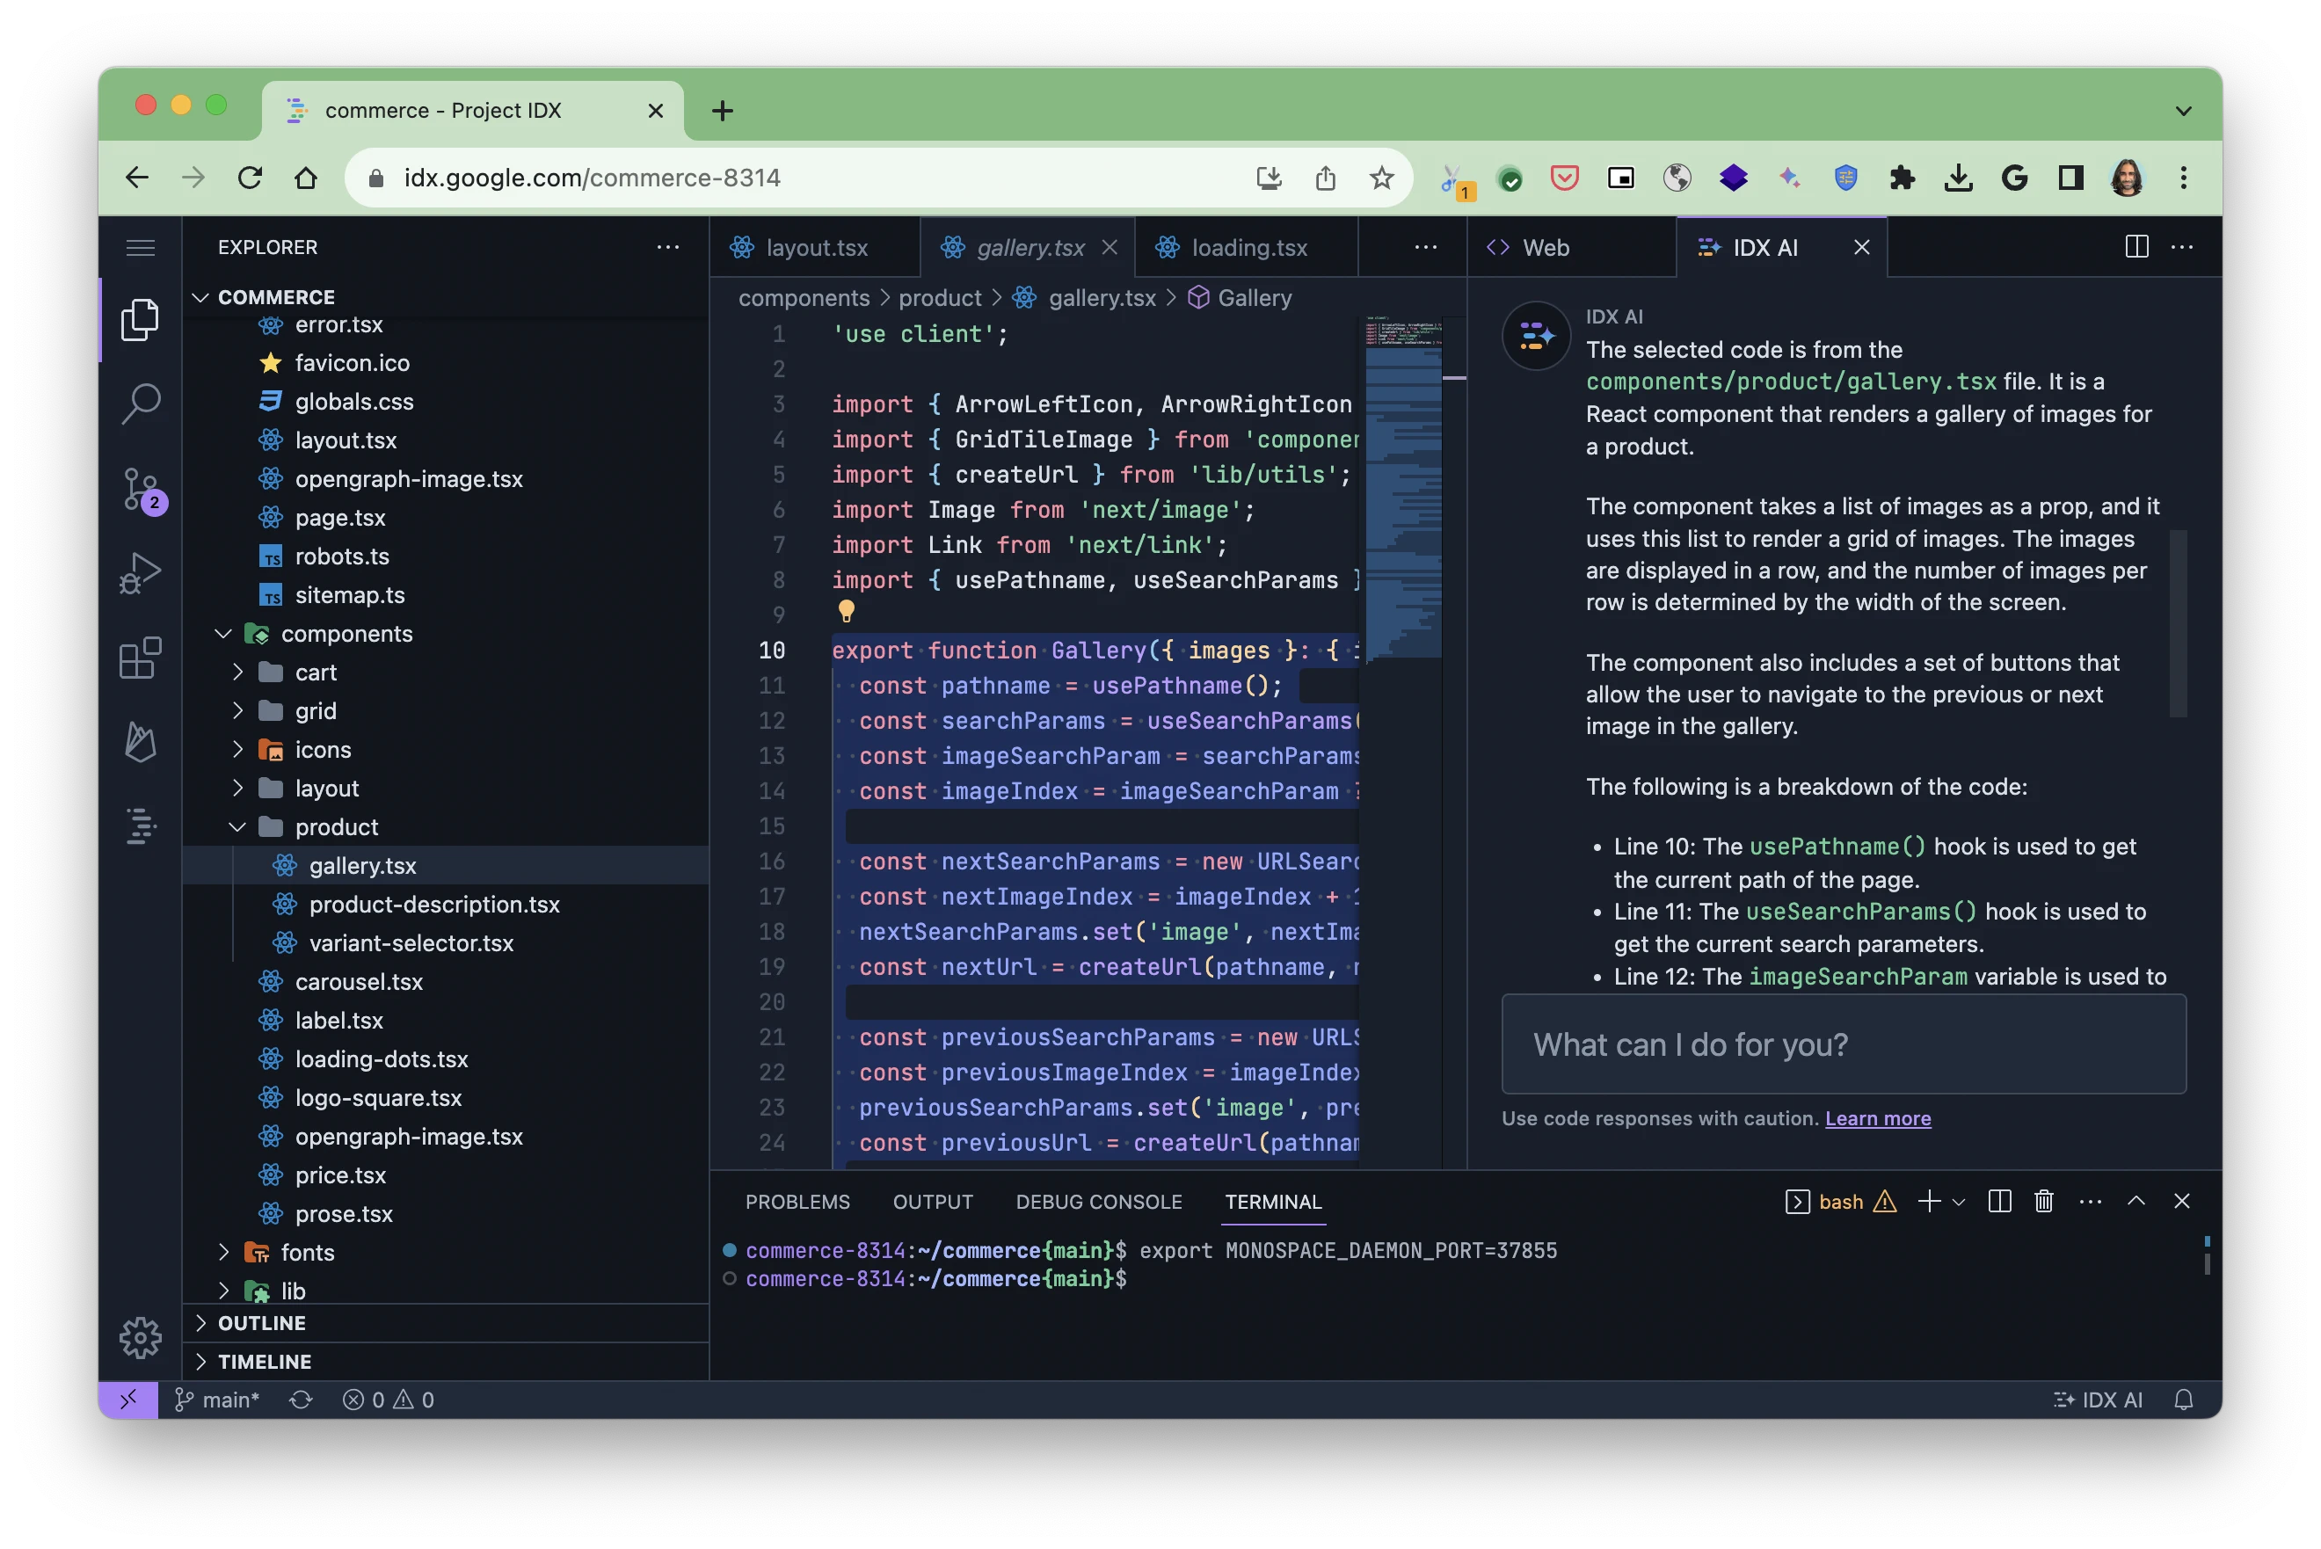Open the new terminal launch profile dropdown
This screenshot has height=1549, width=2321.
1960,1203
